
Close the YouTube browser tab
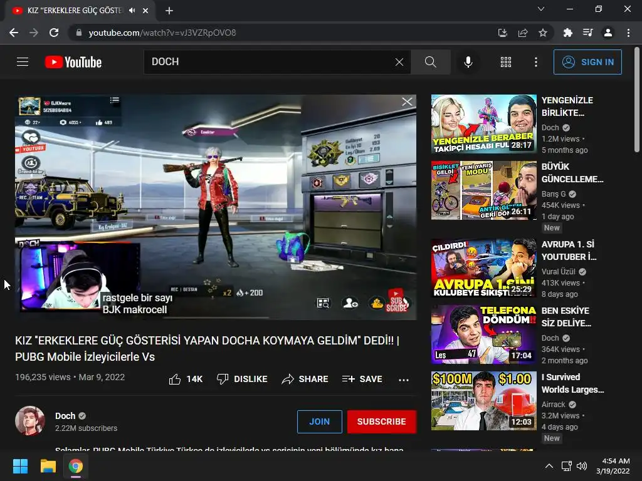(145, 11)
